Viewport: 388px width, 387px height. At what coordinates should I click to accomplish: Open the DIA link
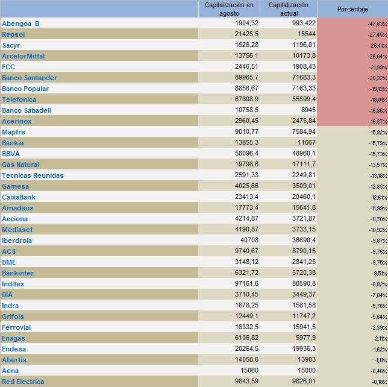click(7, 295)
